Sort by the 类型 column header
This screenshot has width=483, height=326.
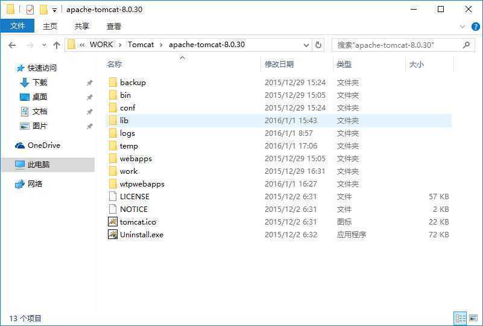[369, 64]
